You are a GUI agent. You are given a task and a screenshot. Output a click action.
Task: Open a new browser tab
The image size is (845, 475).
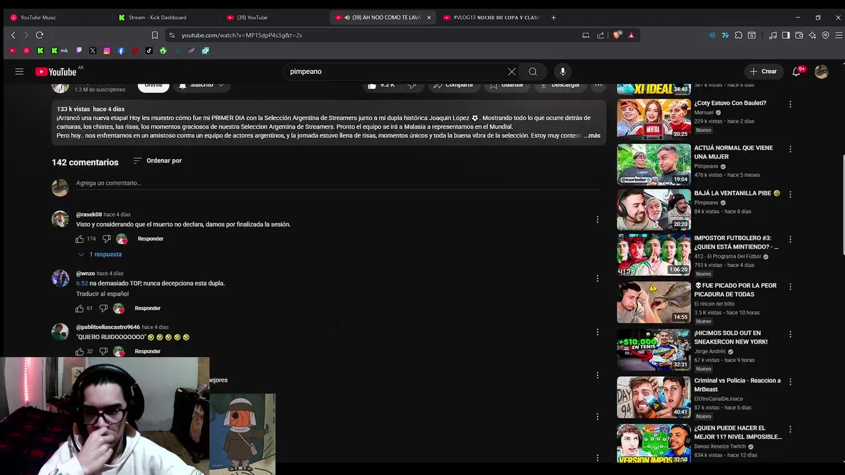point(553,17)
